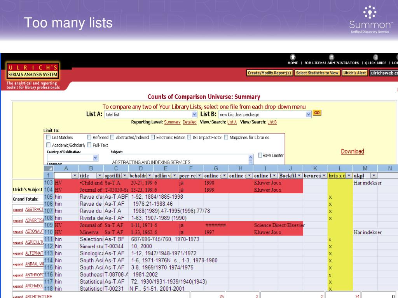Expand the AERONAUTICS subject row
The height and width of the screenshot is (298, 398).
coord(18,232)
